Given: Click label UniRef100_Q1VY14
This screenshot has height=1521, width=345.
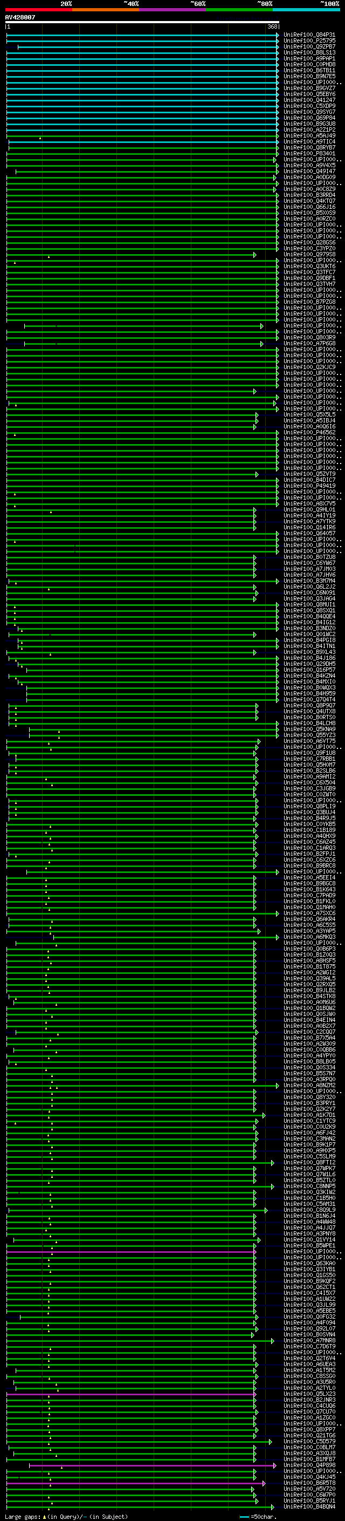Looking at the screenshot, I should (309, 1239).
